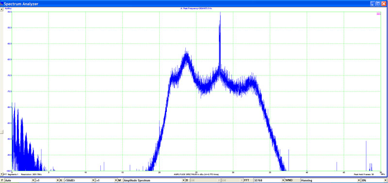The width and height of the screenshot is (388, 183).
Task: Open the Hanning window function dropdown
Action: click(330, 181)
